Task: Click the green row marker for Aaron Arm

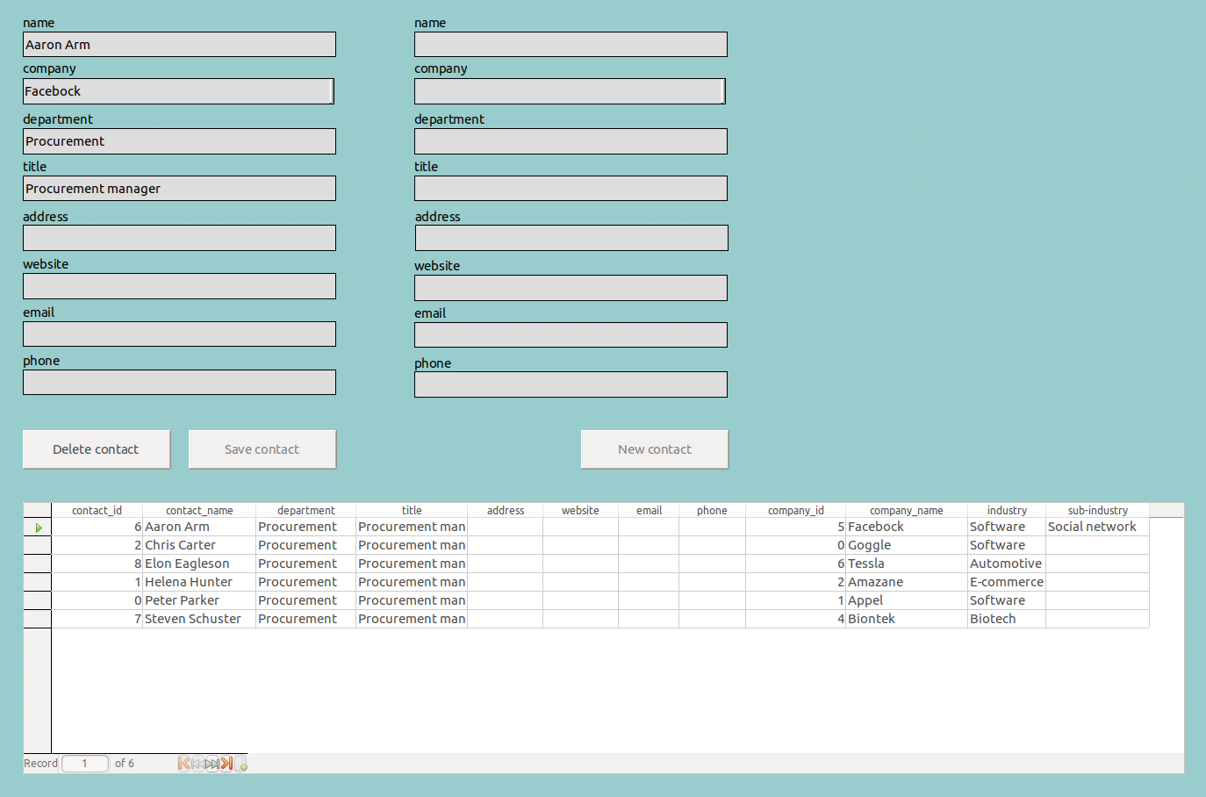Action: coord(38,528)
